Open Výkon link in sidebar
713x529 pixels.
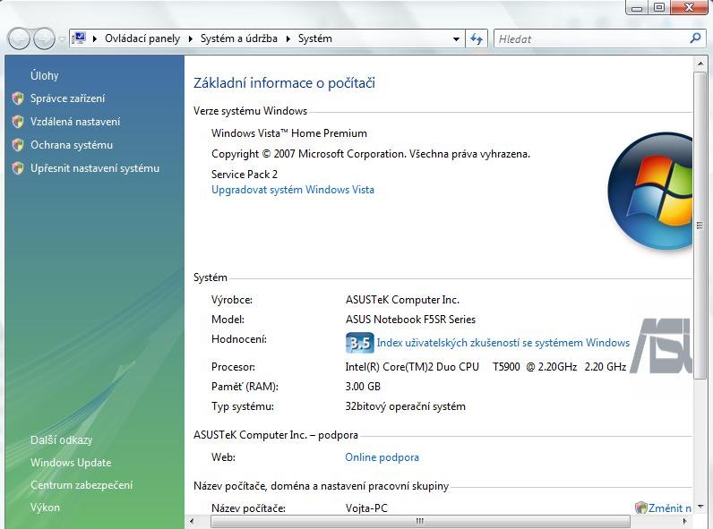[x=45, y=508]
